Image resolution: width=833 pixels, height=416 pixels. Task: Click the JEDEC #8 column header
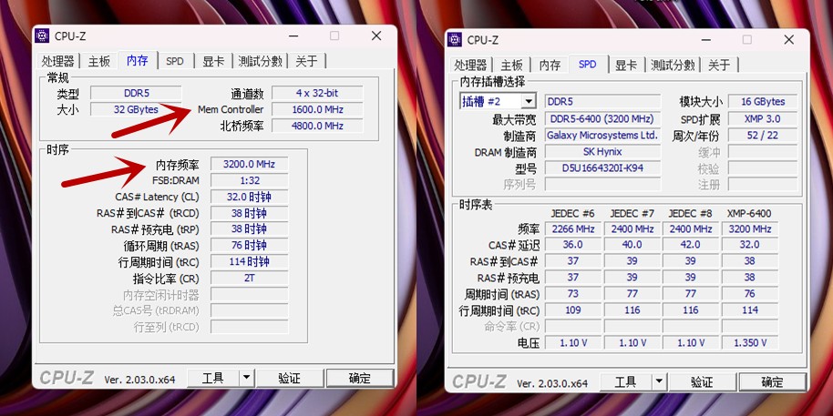pyautogui.click(x=690, y=213)
